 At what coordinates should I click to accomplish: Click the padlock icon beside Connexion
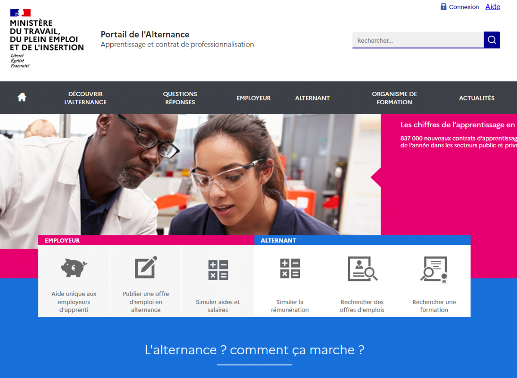point(443,6)
